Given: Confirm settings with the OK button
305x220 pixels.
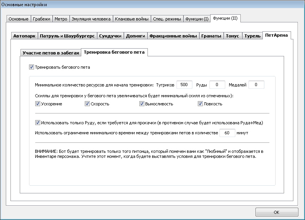Looking at the screenshot, I should click(x=277, y=212).
